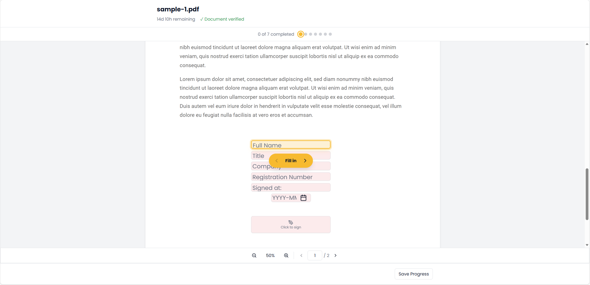This screenshot has width=590, height=285.
Task: Open the calendar date picker icon
Action: click(303, 198)
